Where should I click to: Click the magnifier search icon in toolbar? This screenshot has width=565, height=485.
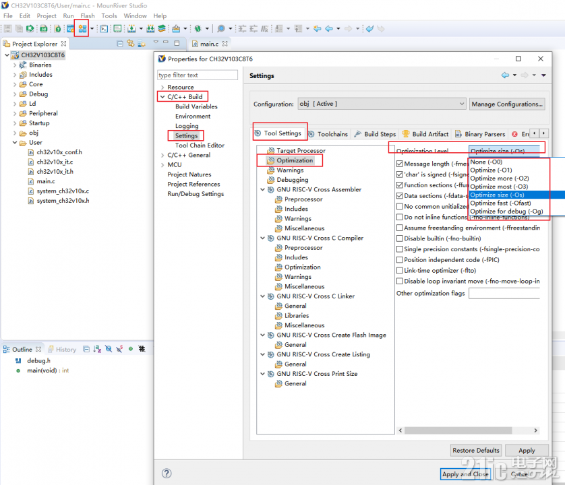pos(221,29)
